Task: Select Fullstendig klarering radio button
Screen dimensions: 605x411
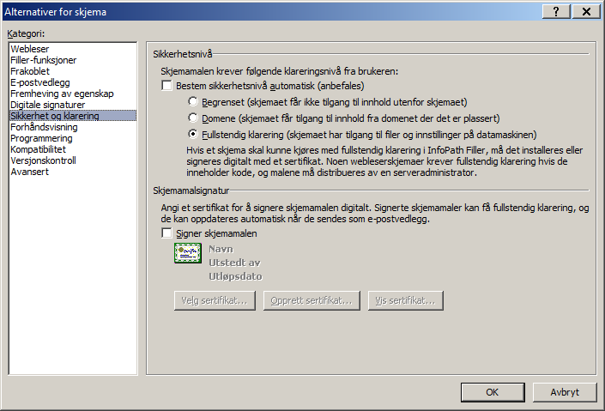Action: [x=192, y=135]
